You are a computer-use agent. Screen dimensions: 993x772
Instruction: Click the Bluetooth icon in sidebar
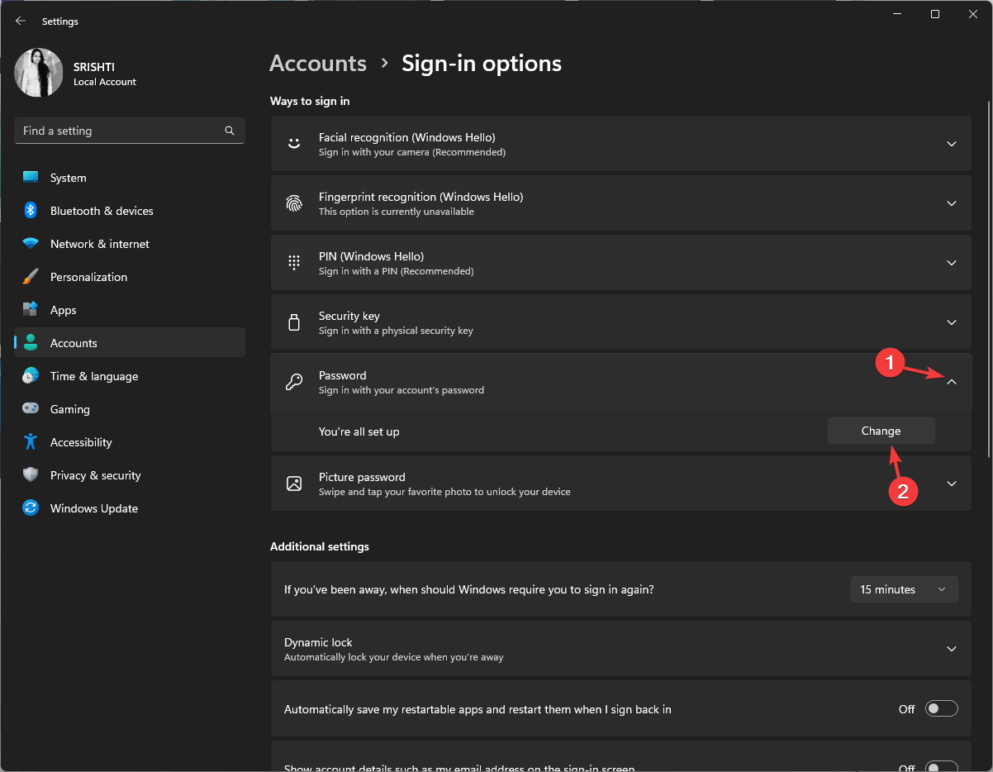tap(31, 211)
